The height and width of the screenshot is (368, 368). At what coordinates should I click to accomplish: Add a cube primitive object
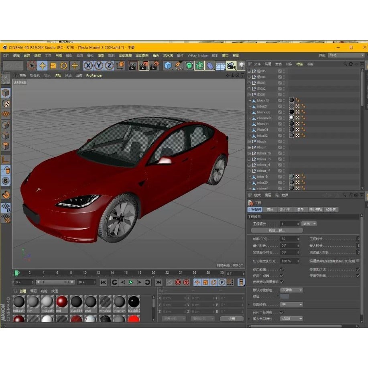pos(168,66)
